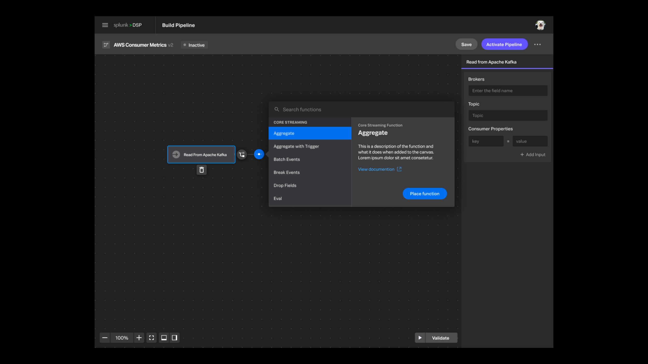The image size is (648, 364).
Task: Click Add Input under Consumer Properties
Action: click(533, 155)
